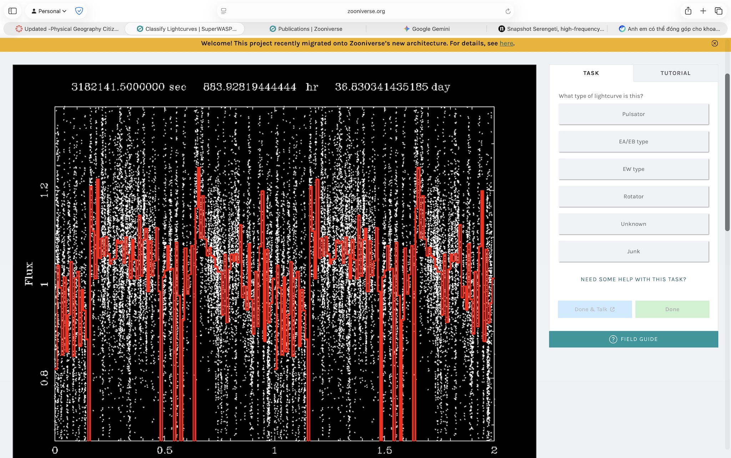Expand the Personal profile dropdown
The width and height of the screenshot is (731, 458).
(49, 11)
